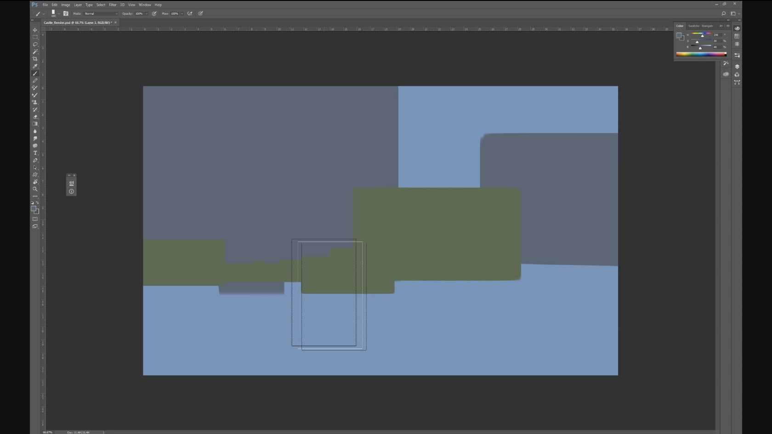Viewport: 772px width, 434px height.
Task: Open the Filter menu
Action: 113,5
